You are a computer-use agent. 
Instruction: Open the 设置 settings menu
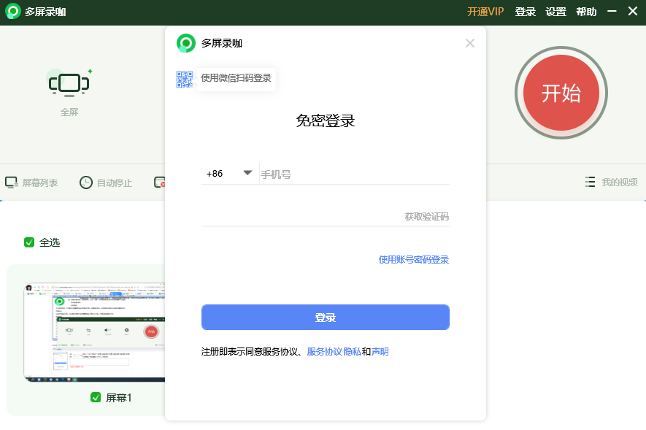point(555,12)
